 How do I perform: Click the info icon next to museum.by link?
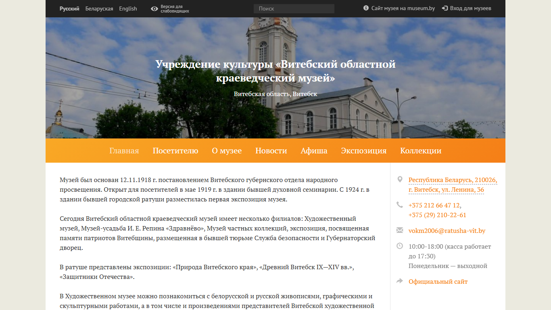[366, 8]
